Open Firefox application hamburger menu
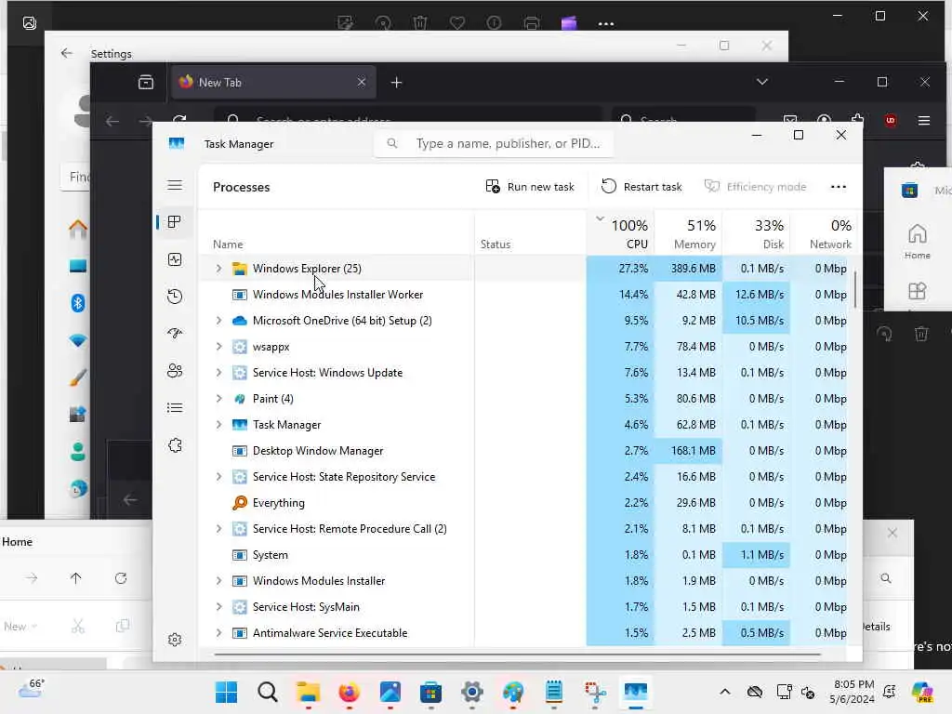This screenshot has width=952, height=714. [924, 121]
